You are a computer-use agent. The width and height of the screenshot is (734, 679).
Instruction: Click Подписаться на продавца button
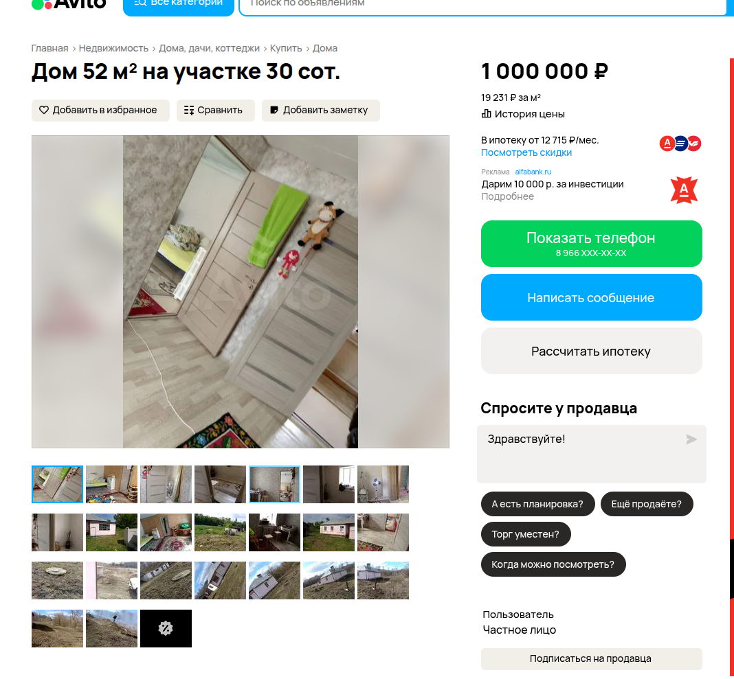coord(591,658)
